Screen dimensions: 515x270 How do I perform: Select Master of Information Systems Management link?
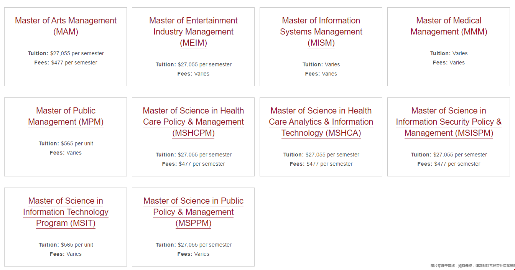[x=321, y=32]
